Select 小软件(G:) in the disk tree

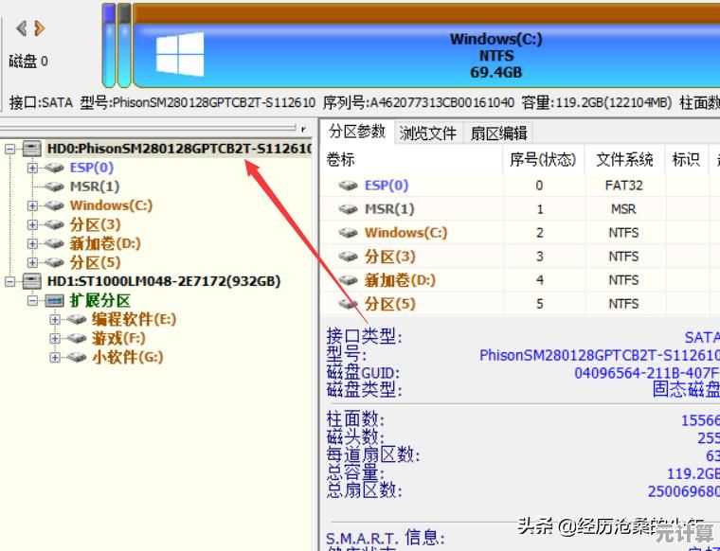tap(127, 357)
